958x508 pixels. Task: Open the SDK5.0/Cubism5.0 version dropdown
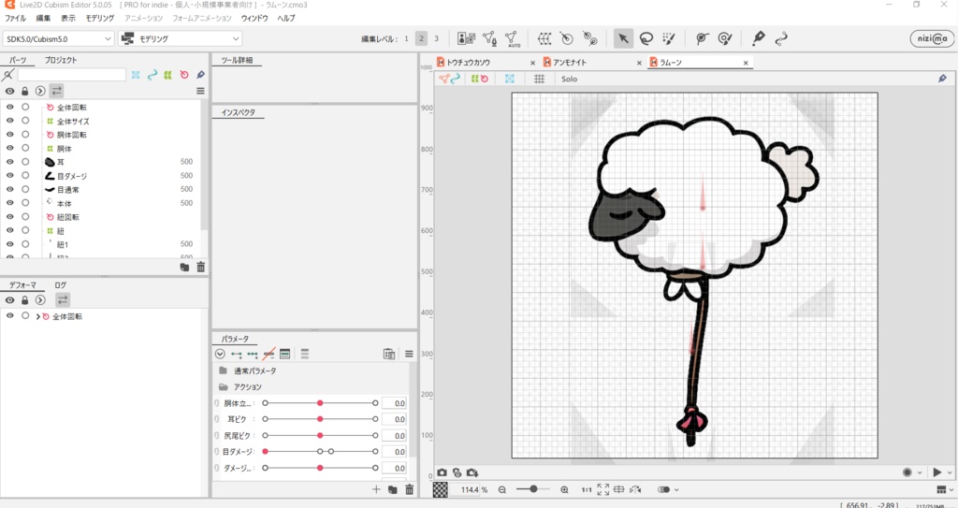point(58,38)
